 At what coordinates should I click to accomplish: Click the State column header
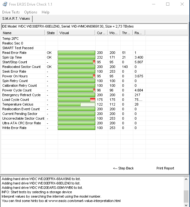[51, 33]
